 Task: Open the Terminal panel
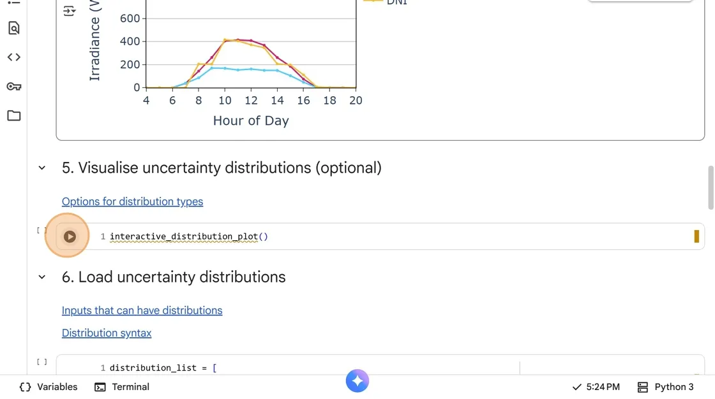(122, 387)
